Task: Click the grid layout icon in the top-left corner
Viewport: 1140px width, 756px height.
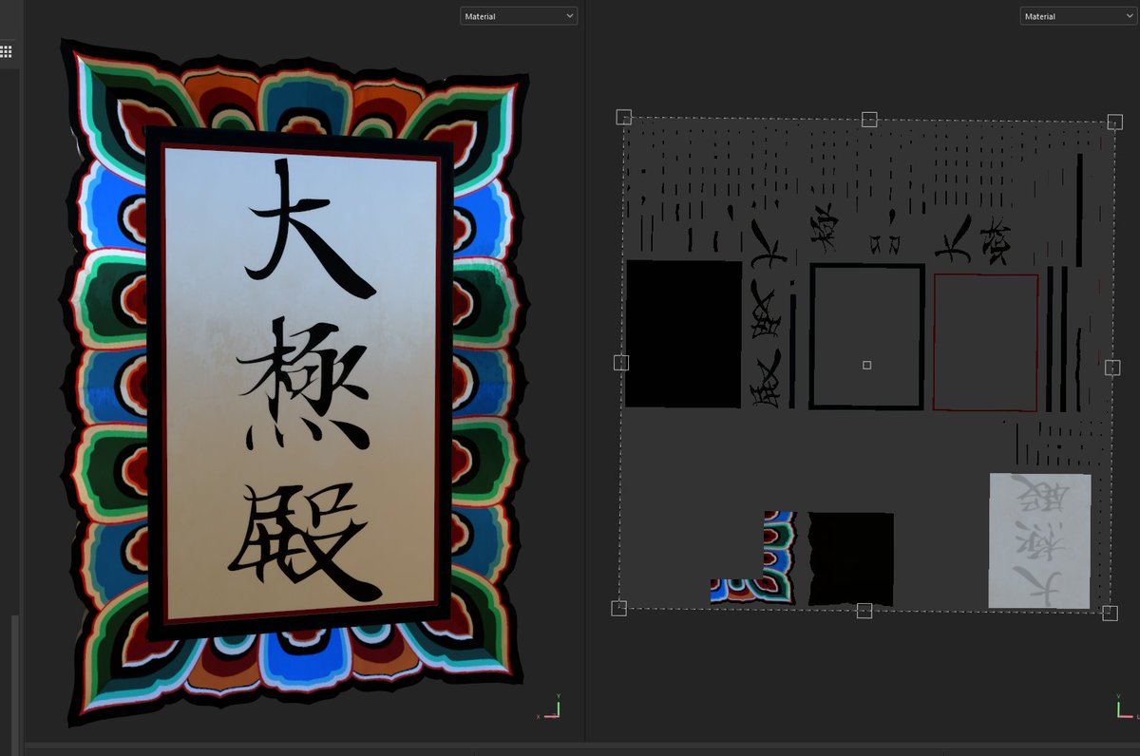Action: click(x=8, y=51)
